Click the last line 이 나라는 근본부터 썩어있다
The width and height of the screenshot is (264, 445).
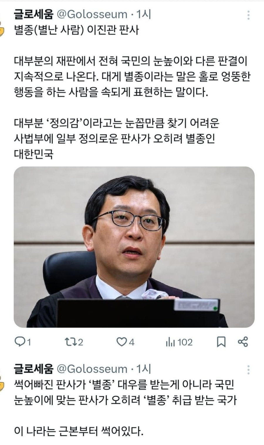click(x=79, y=431)
